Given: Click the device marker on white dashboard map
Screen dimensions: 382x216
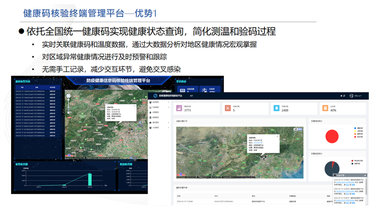Looking at the screenshot, I should point(264,158).
